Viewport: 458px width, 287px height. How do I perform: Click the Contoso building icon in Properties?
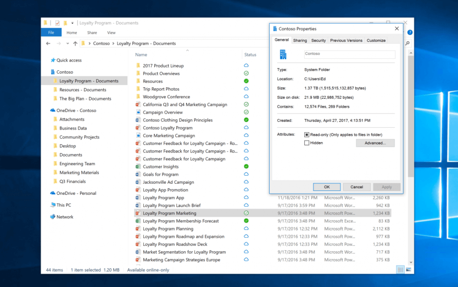283,54
